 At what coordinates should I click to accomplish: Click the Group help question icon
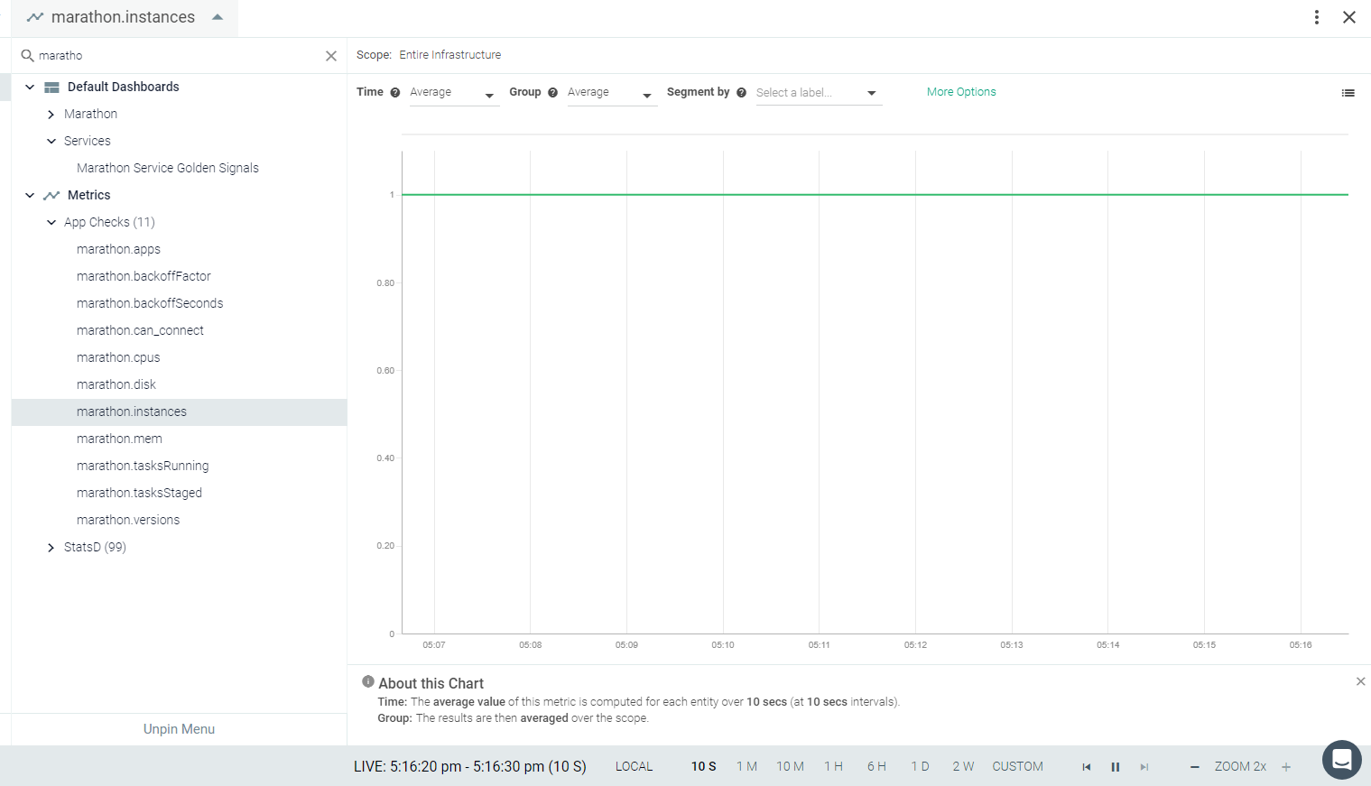pos(553,93)
